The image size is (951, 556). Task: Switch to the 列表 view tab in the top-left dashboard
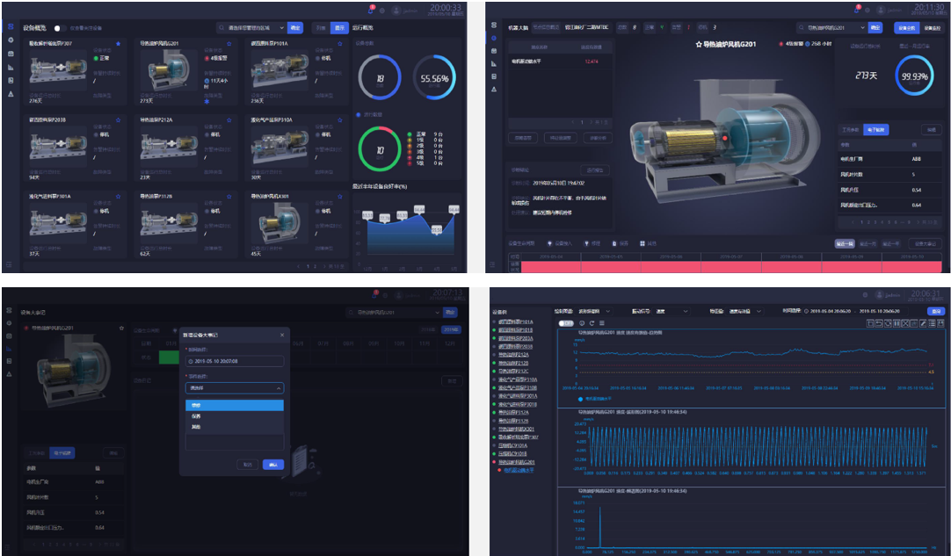[x=322, y=28]
